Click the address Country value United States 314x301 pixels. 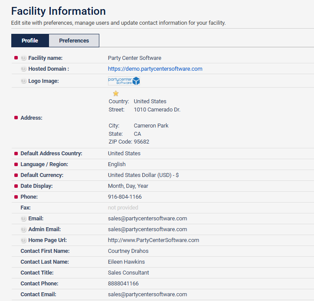pos(150,101)
